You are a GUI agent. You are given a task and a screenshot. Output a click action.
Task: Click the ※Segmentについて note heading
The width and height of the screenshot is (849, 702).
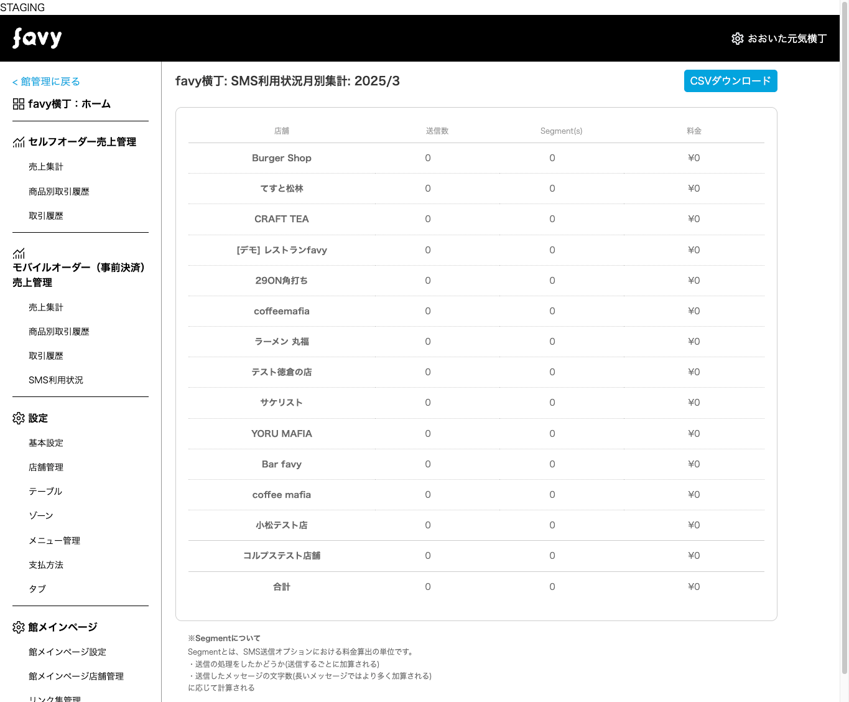(224, 639)
